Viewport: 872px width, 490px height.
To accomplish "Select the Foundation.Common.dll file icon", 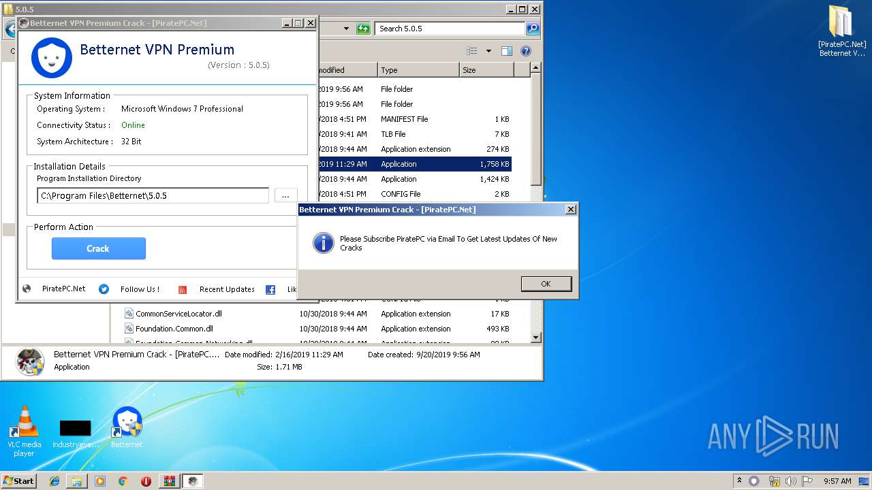I will coord(129,329).
